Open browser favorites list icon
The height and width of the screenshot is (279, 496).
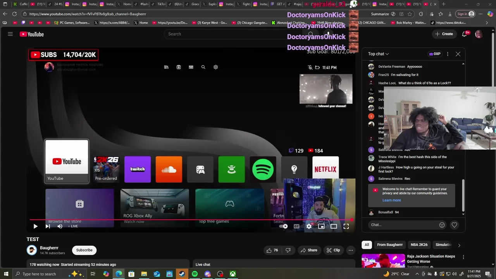pyautogui.click(x=441, y=14)
